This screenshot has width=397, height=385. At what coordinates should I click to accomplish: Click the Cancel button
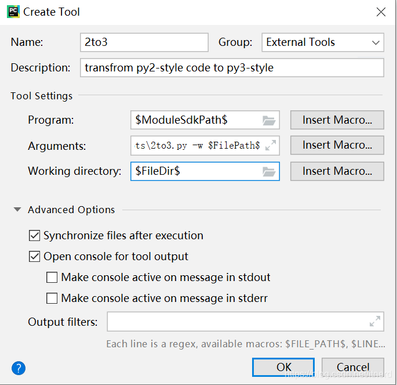point(353,367)
